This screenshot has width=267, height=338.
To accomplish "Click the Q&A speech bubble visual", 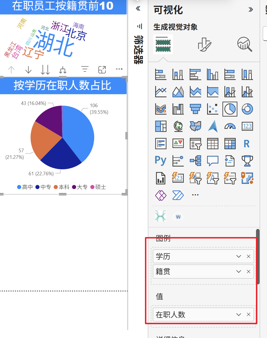I will point(213,160).
